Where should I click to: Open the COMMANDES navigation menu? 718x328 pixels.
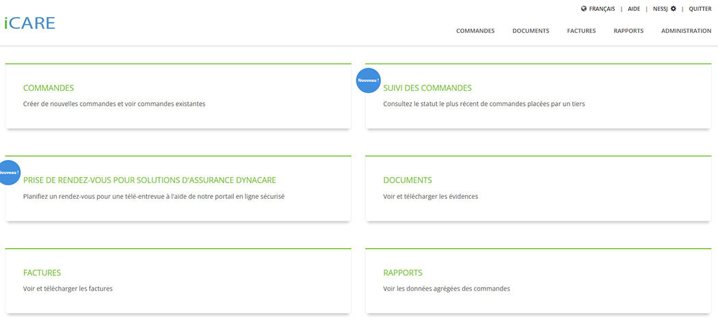pos(475,31)
